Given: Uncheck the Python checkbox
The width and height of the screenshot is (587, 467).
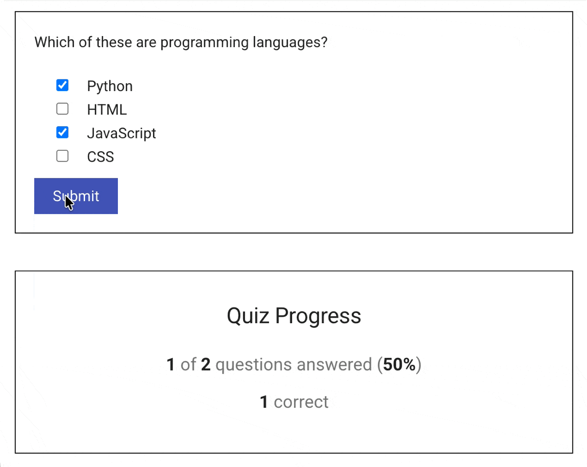Looking at the screenshot, I should (62, 85).
